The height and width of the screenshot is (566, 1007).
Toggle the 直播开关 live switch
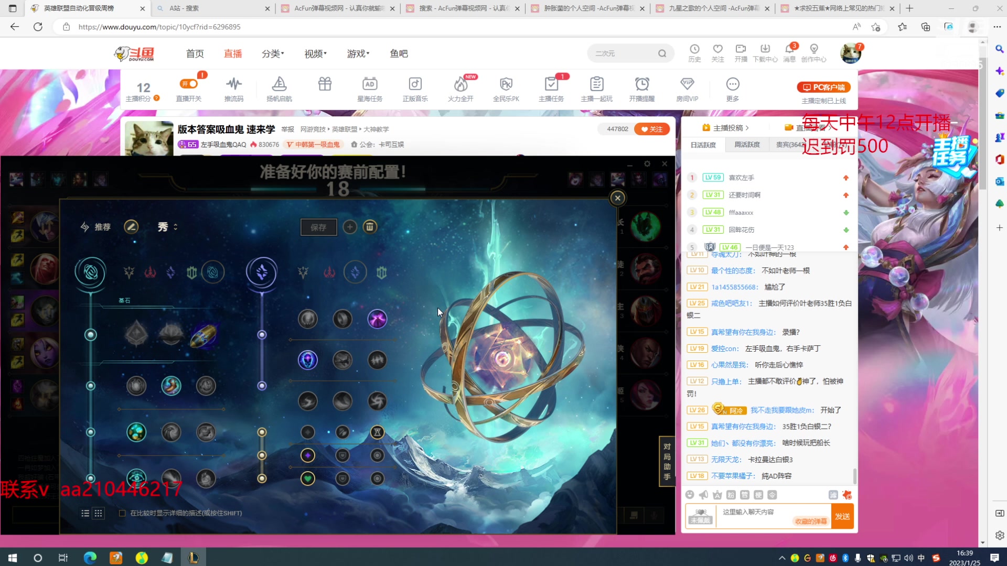click(189, 84)
